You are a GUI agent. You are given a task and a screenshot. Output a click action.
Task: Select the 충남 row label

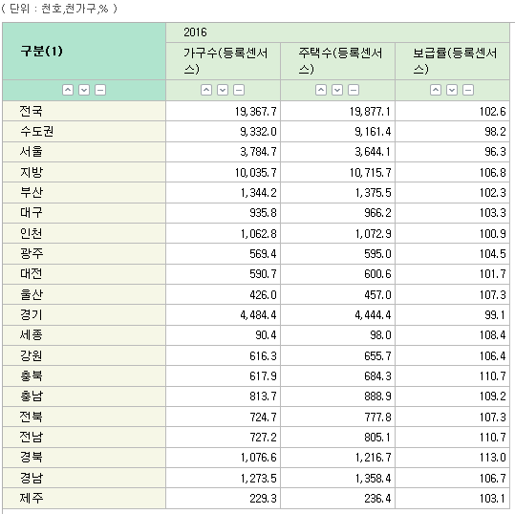click(32, 396)
